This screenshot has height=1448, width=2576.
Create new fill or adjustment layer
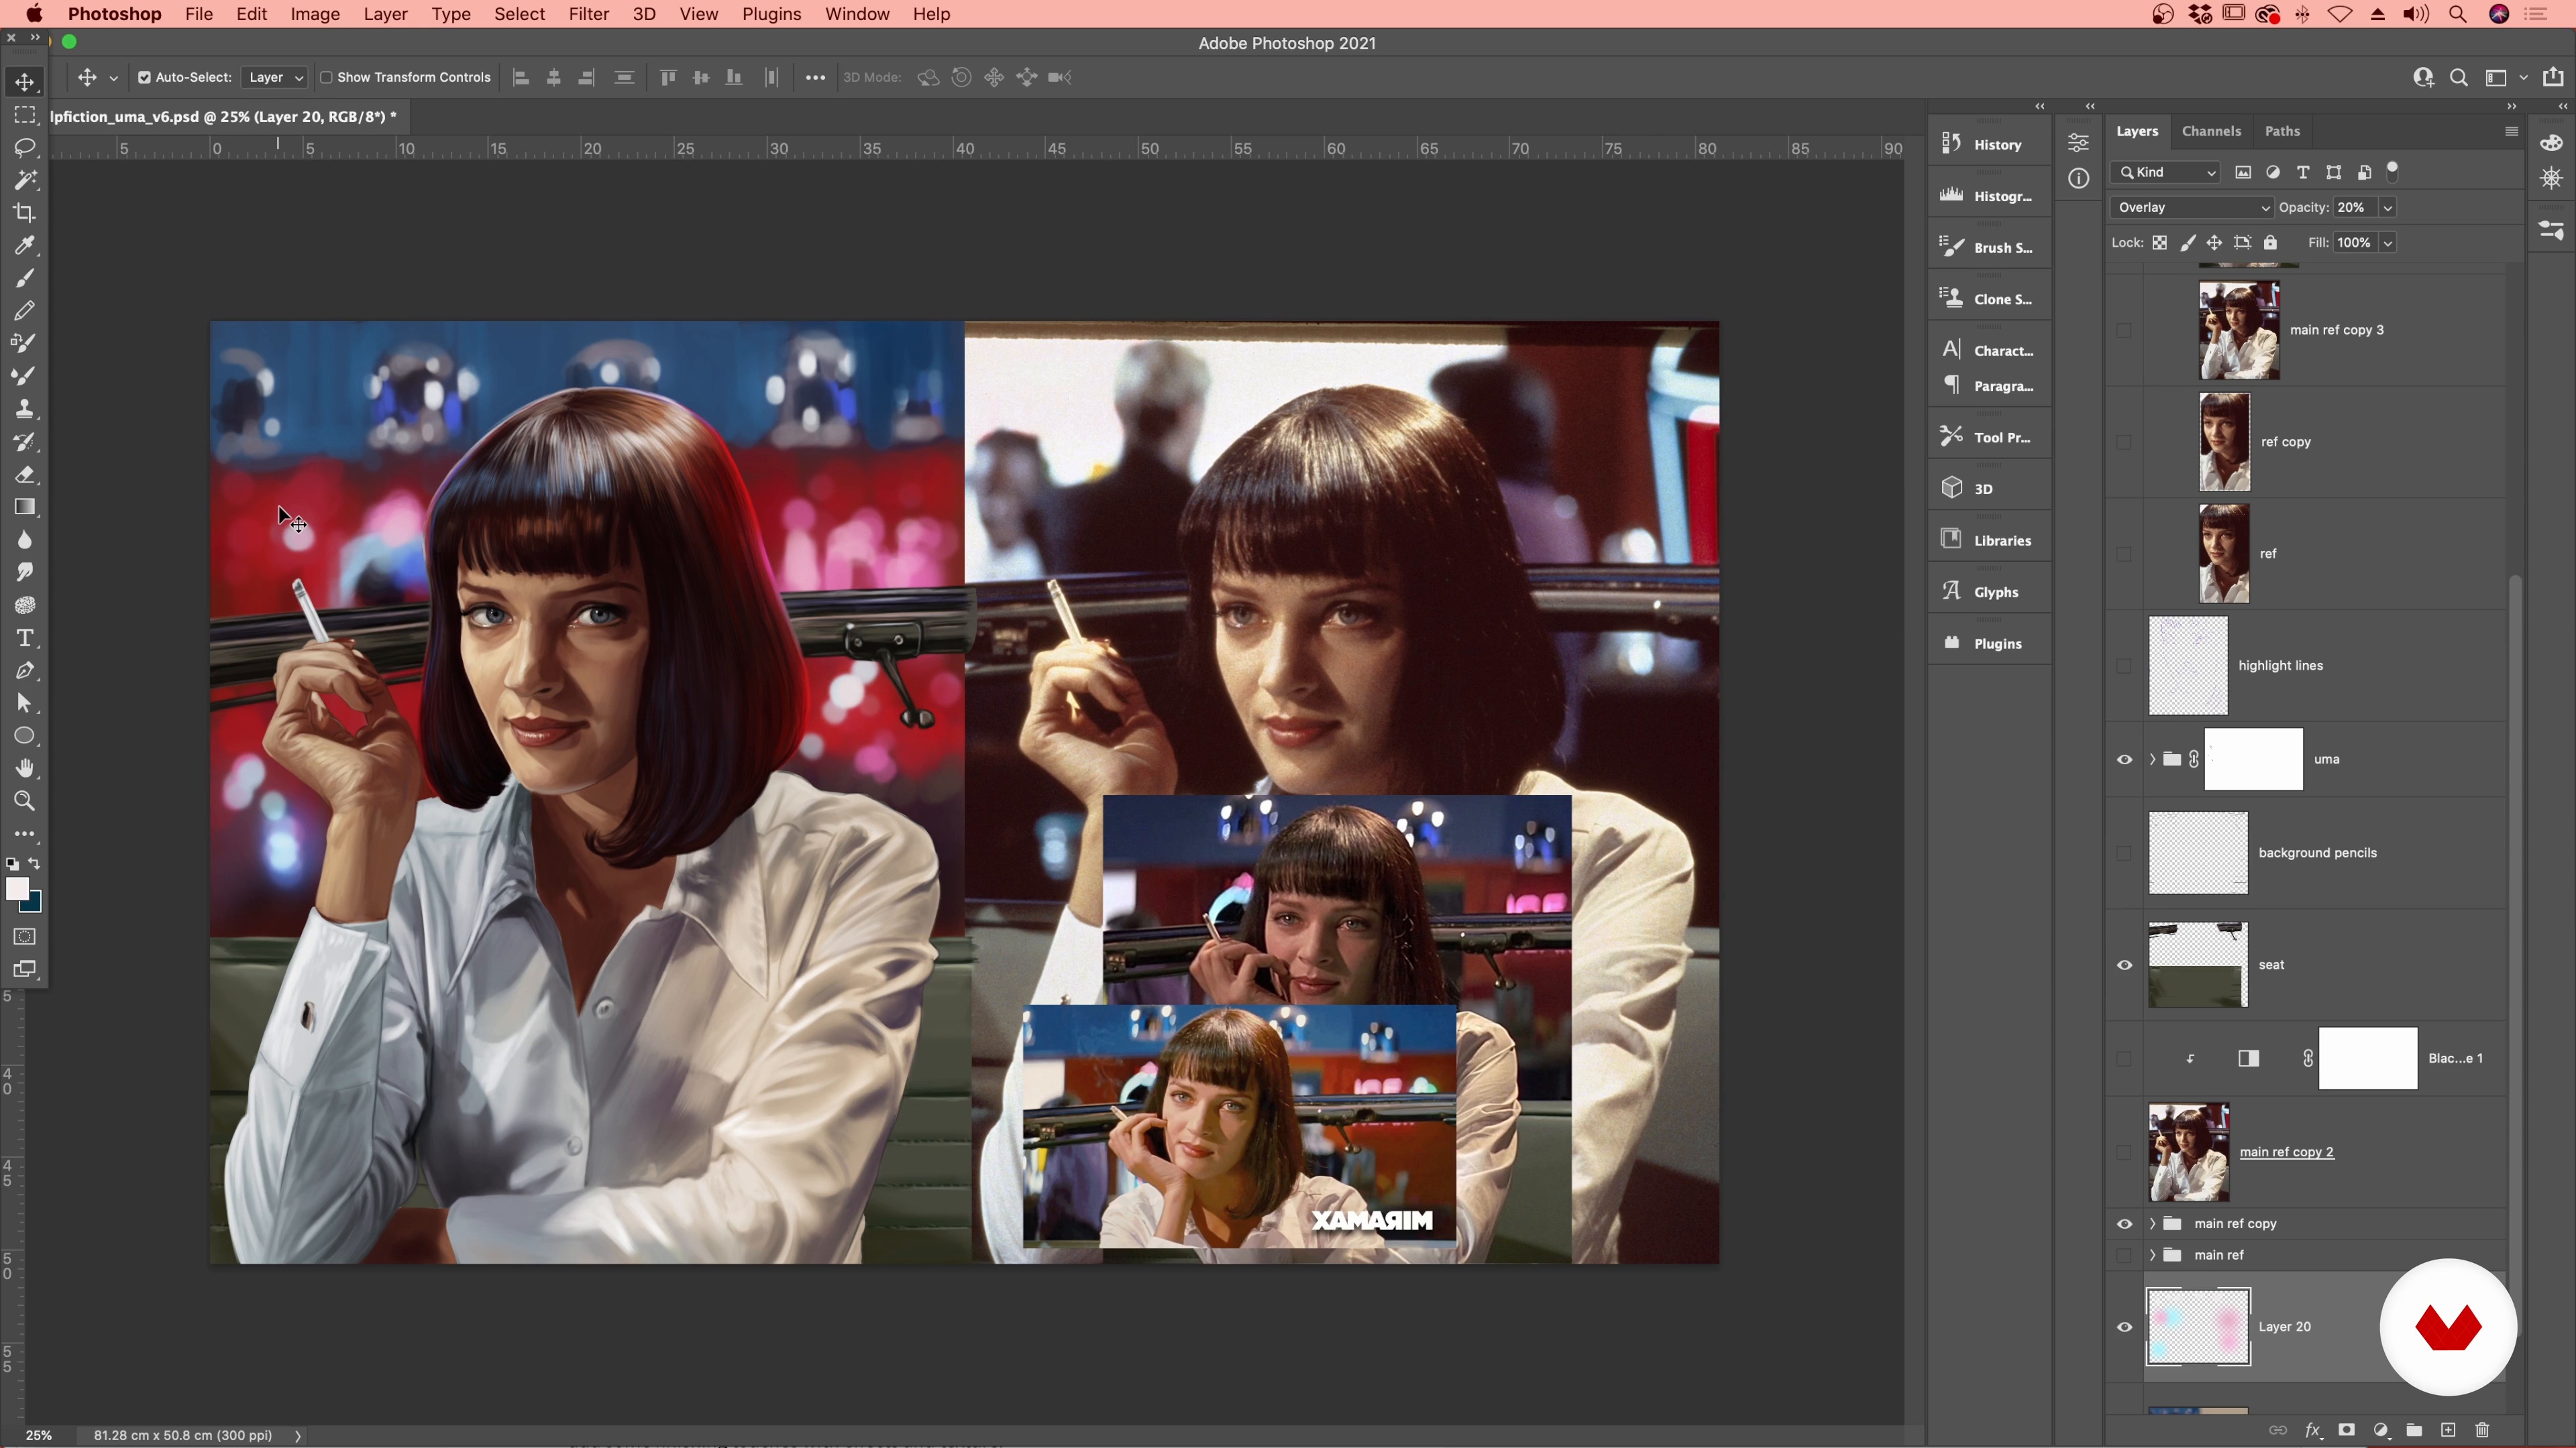[2381, 1430]
